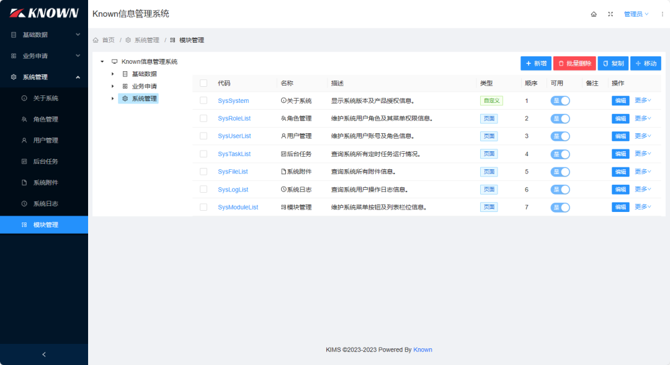Disable the 可用 switch for SysModuleList row
The image size is (670, 365).
[560, 207]
